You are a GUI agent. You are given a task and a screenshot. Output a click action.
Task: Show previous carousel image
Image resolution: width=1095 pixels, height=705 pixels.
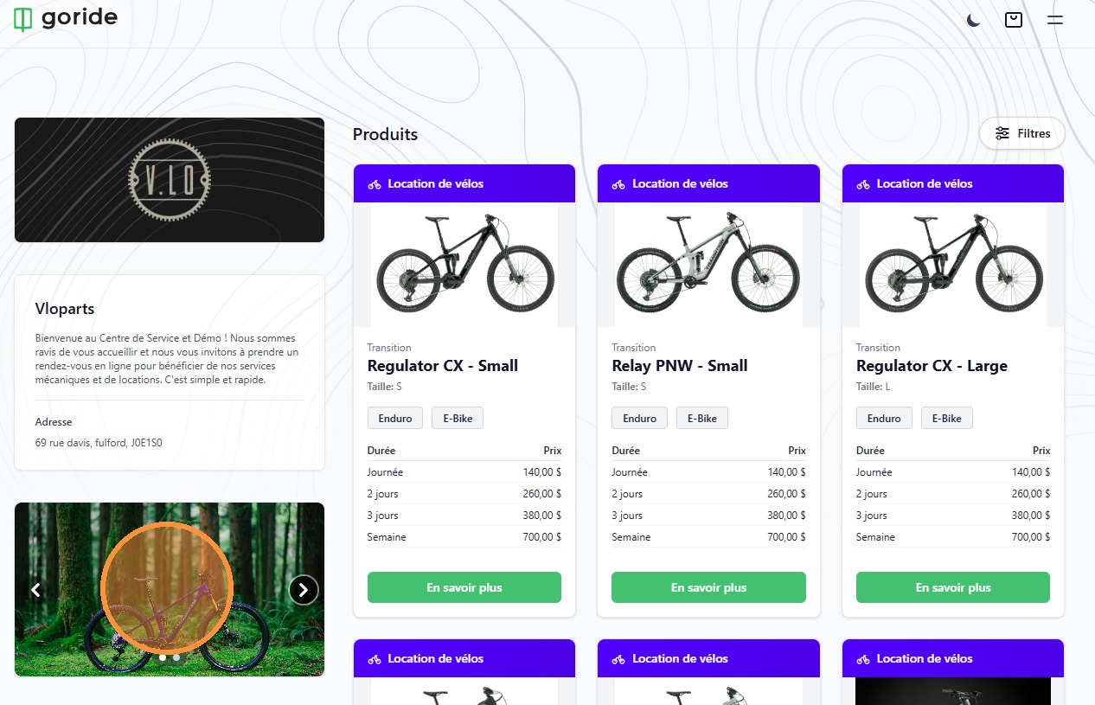click(x=36, y=590)
